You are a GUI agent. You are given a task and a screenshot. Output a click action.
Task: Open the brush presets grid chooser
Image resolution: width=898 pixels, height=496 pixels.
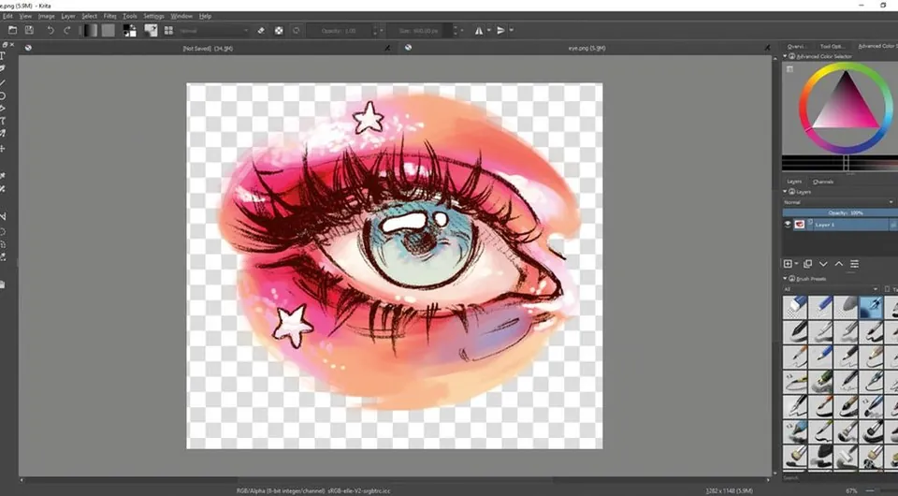168,30
